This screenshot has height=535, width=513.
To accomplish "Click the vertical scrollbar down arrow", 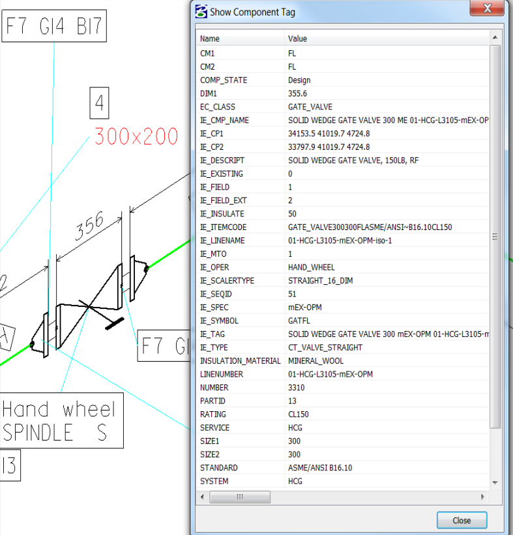I will [x=495, y=482].
